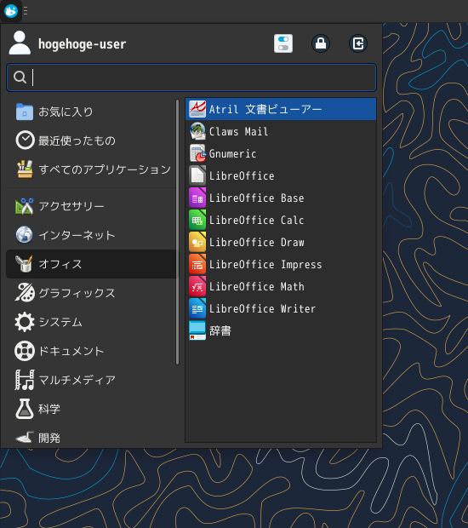Click the category list scrollbar

(177, 232)
